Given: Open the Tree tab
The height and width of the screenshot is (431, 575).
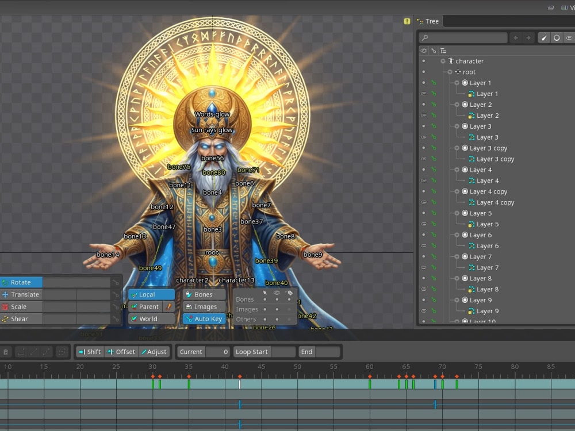Looking at the screenshot, I should (x=428, y=21).
